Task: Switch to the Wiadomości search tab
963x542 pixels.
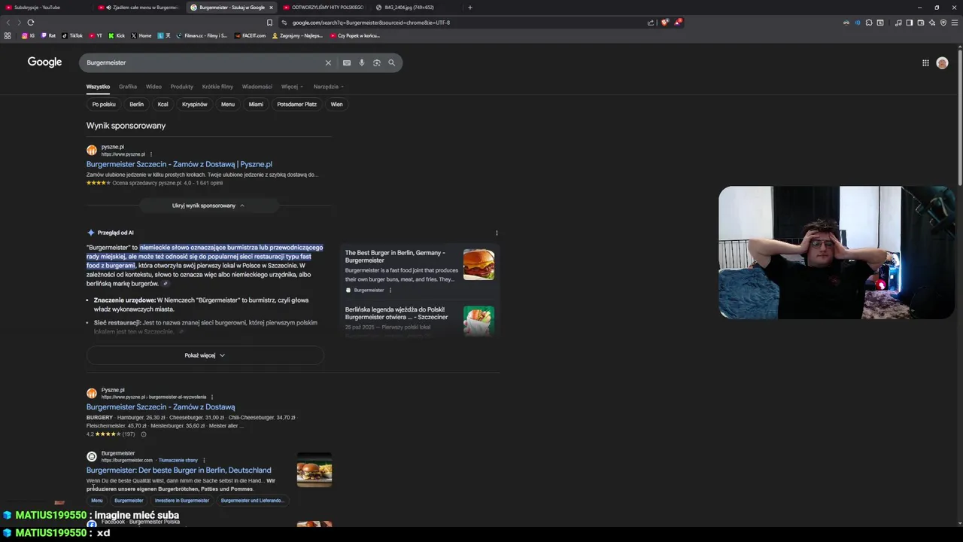Action: click(257, 87)
